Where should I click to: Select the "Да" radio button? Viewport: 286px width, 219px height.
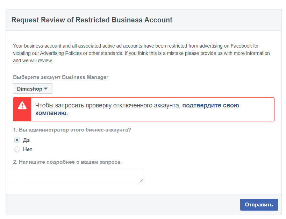(x=17, y=140)
